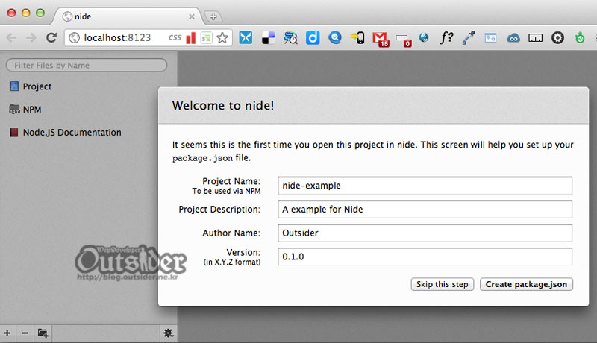
Task: Activate the eyedropper color picker extension
Action: click(469, 37)
